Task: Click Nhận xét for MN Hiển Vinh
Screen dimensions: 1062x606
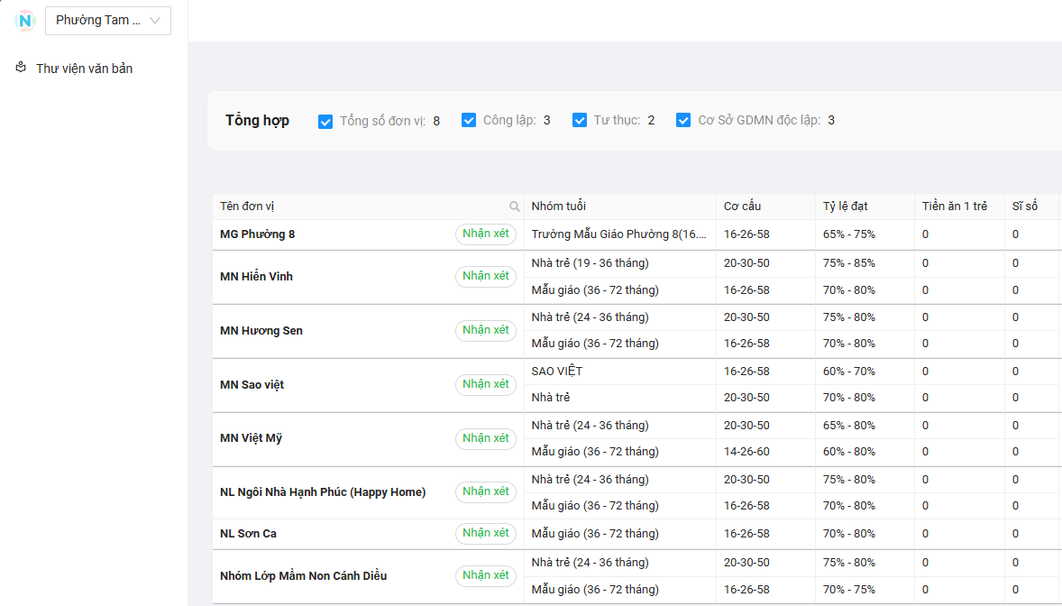Action: (x=485, y=276)
